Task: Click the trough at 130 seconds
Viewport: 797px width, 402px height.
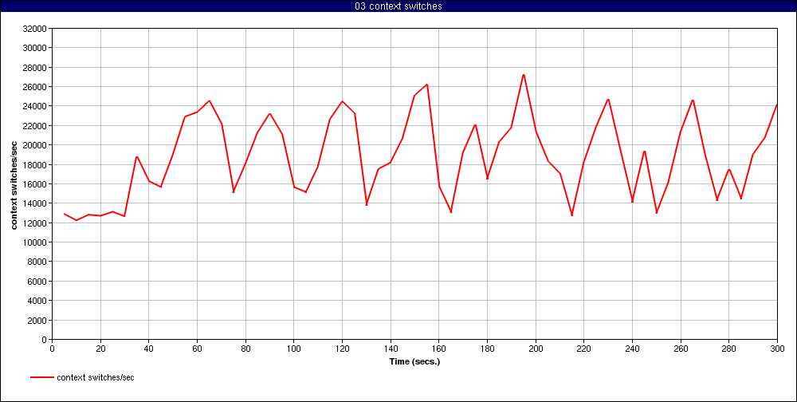Action: pos(367,204)
